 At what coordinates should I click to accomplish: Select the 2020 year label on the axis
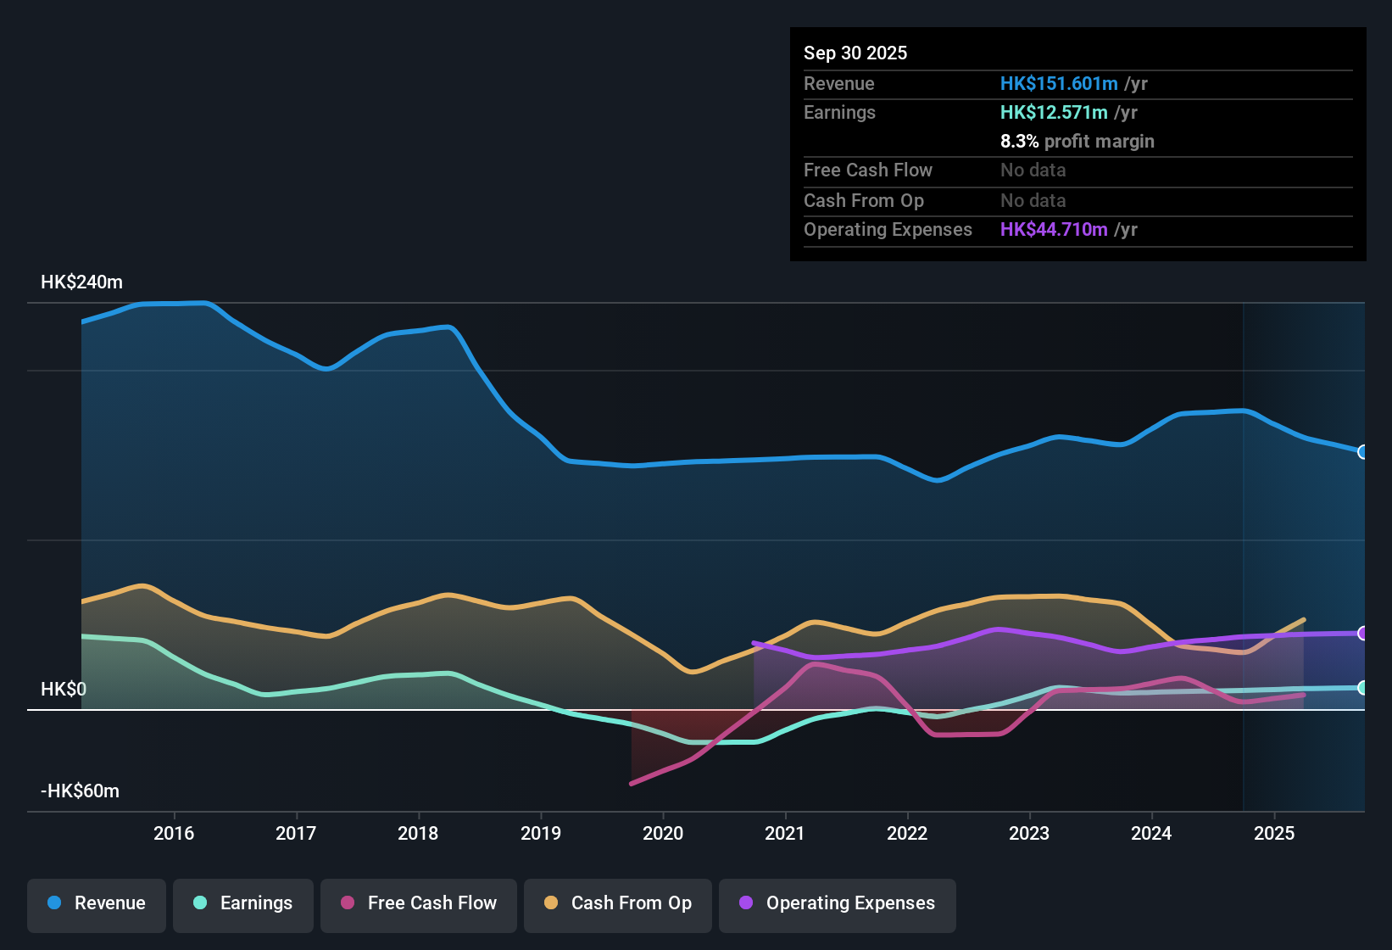664,833
